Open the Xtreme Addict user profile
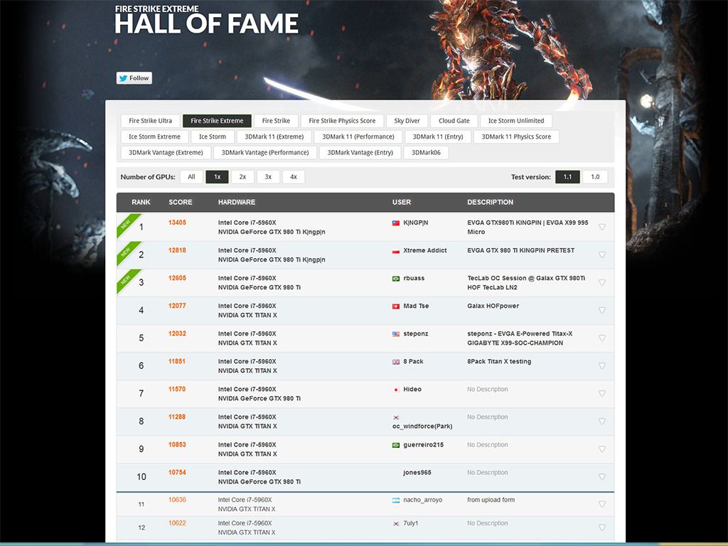This screenshot has width=728, height=546. pyautogui.click(x=424, y=251)
